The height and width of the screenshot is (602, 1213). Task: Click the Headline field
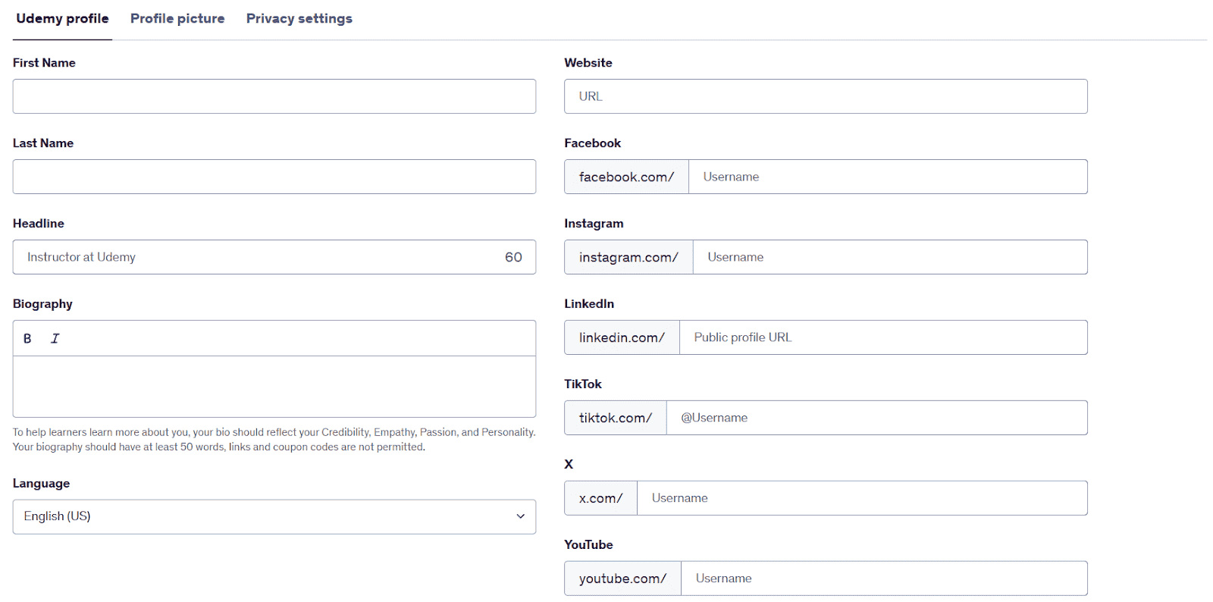point(258,257)
